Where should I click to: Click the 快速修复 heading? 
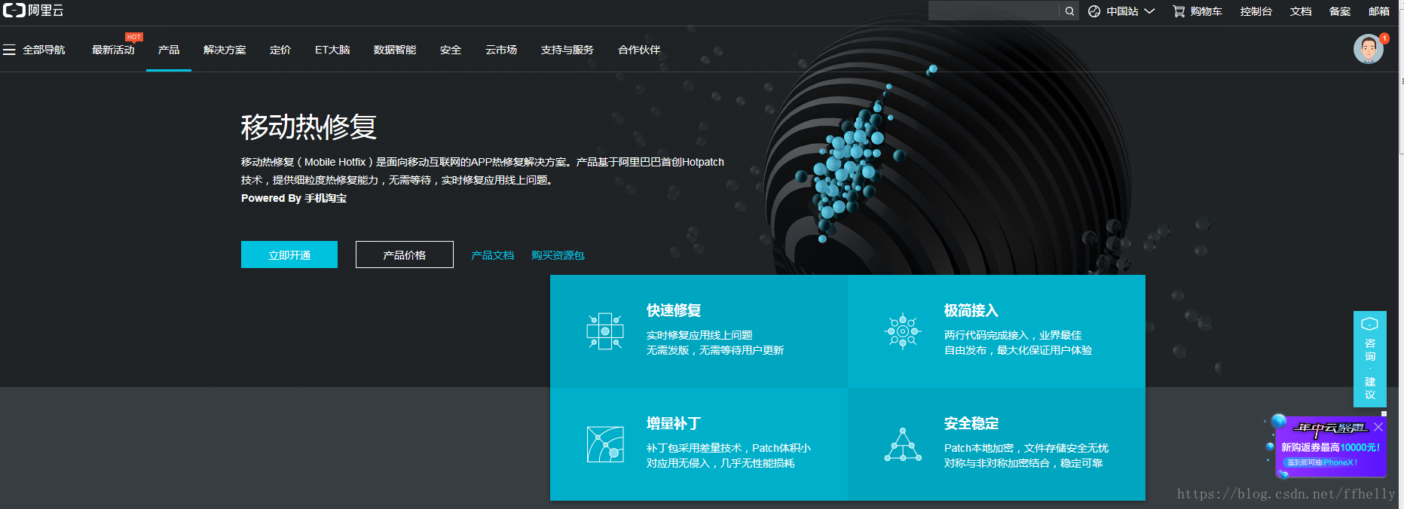674,310
